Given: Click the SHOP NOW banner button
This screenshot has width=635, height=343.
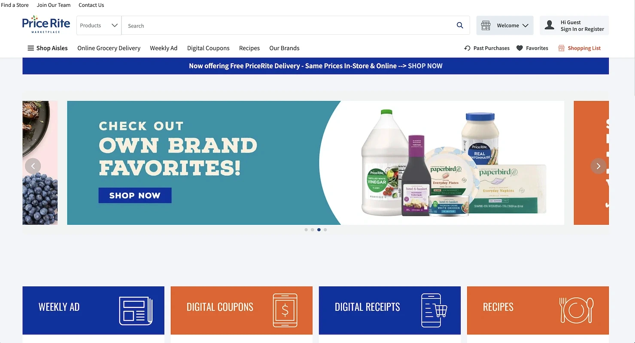Looking at the screenshot, I should click(x=135, y=195).
